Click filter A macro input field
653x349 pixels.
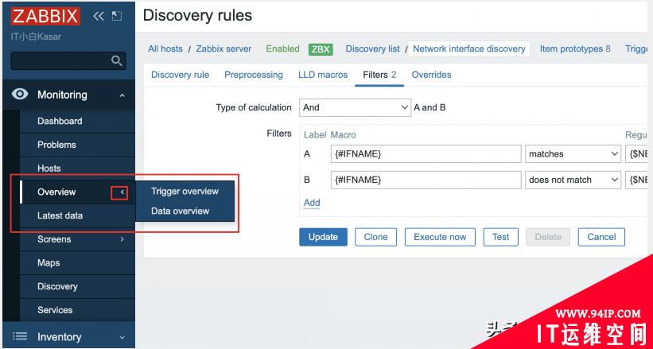(x=426, y=153)
